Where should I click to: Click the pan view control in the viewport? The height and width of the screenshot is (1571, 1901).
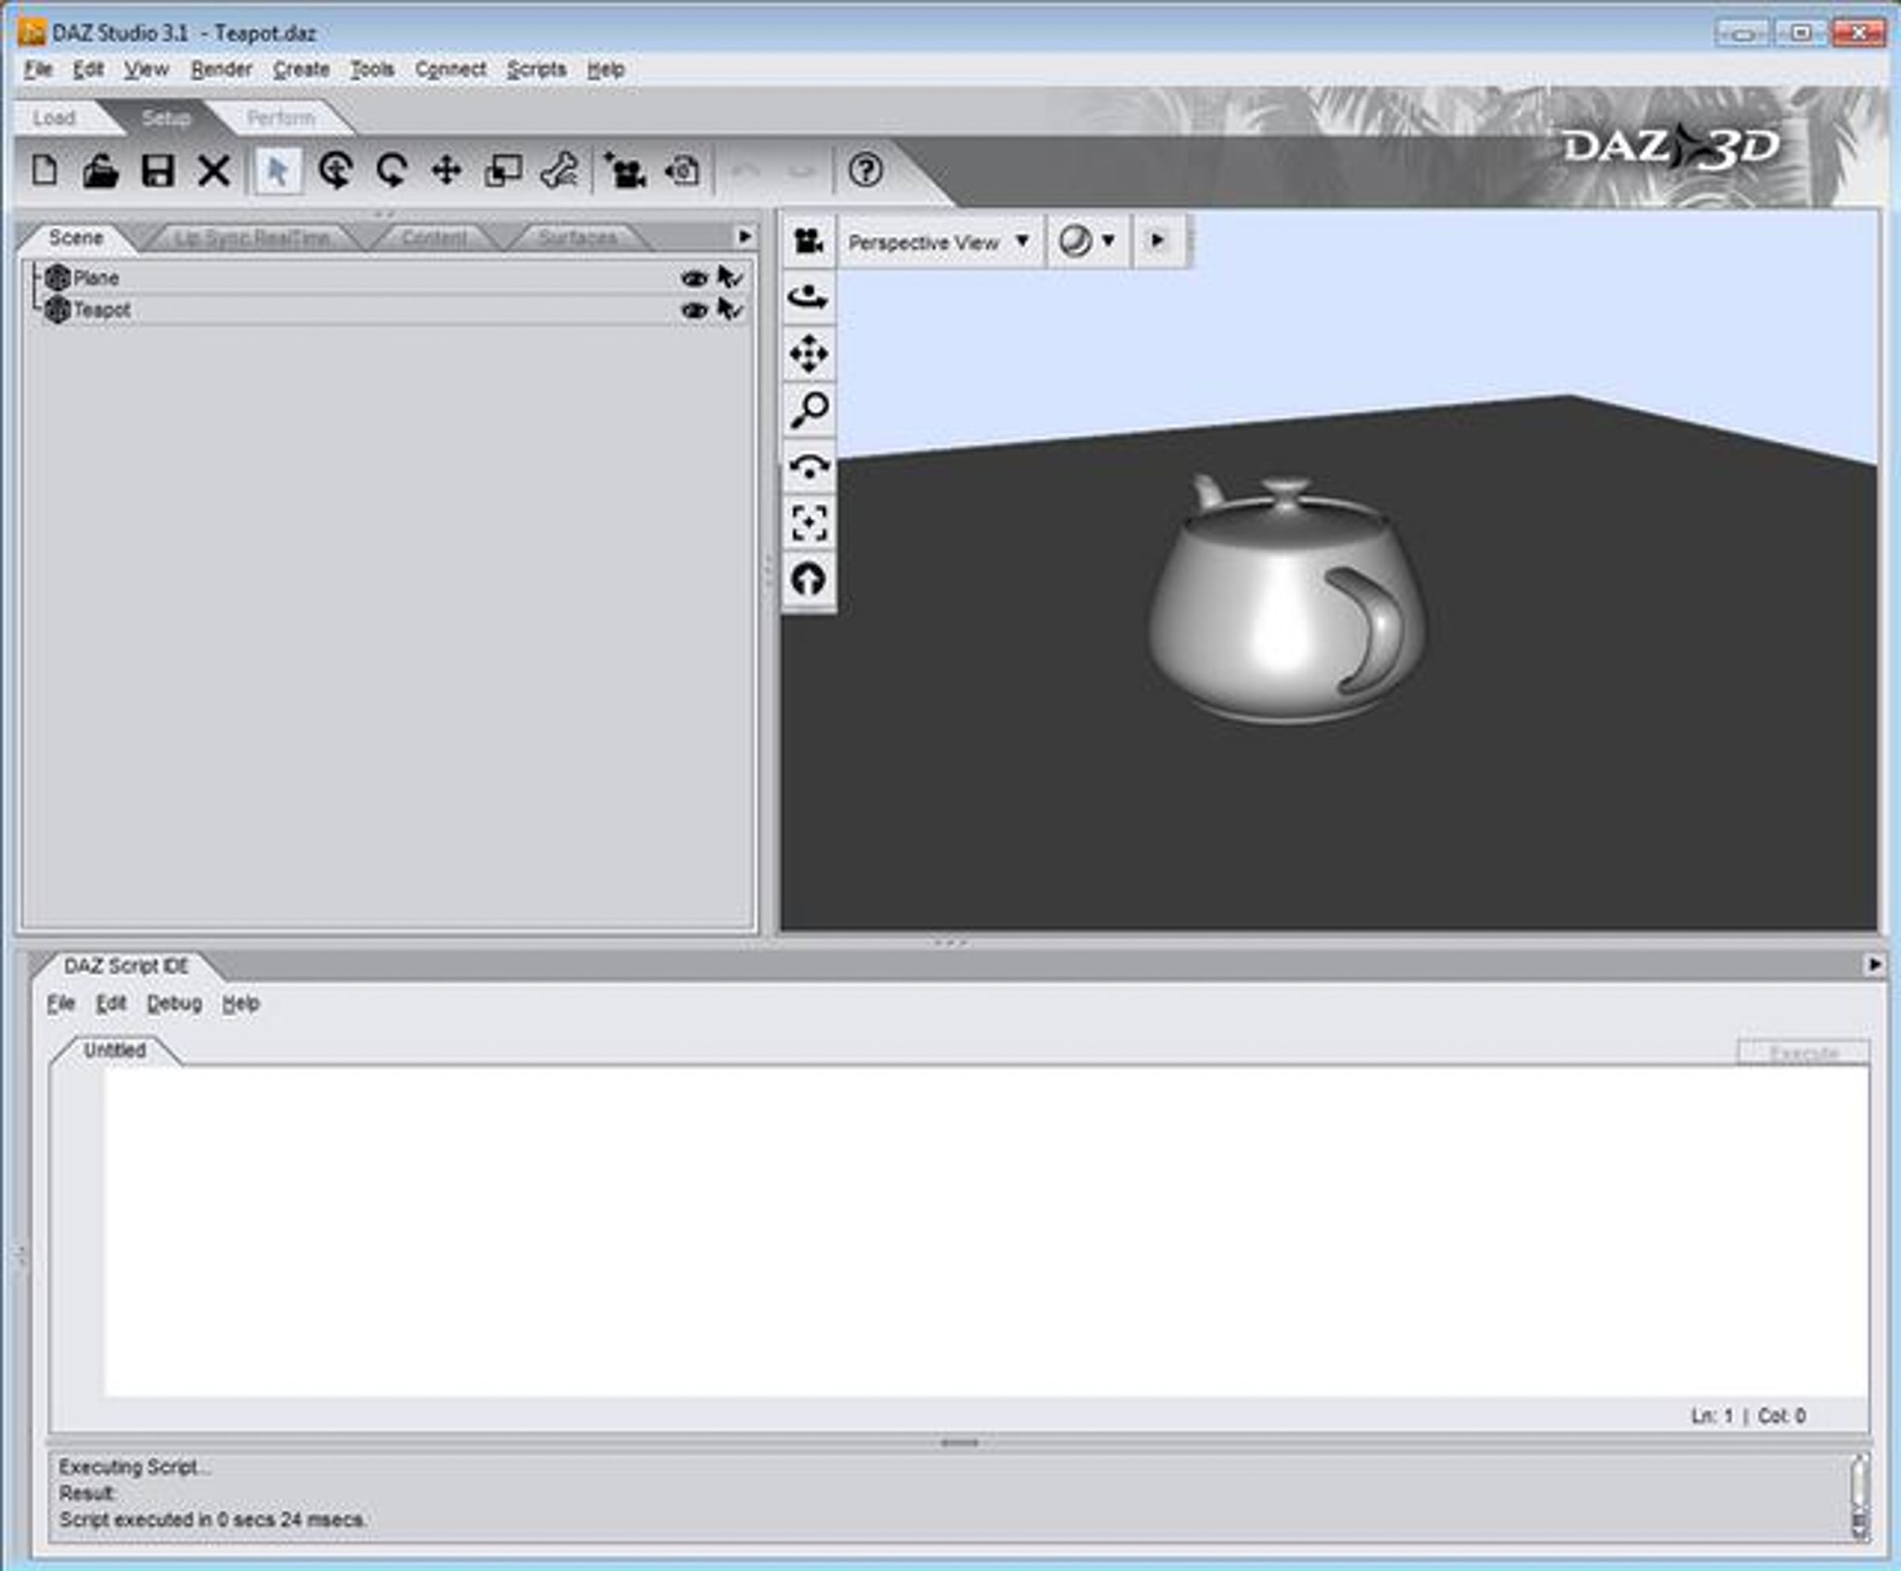[x=809, y=354]
